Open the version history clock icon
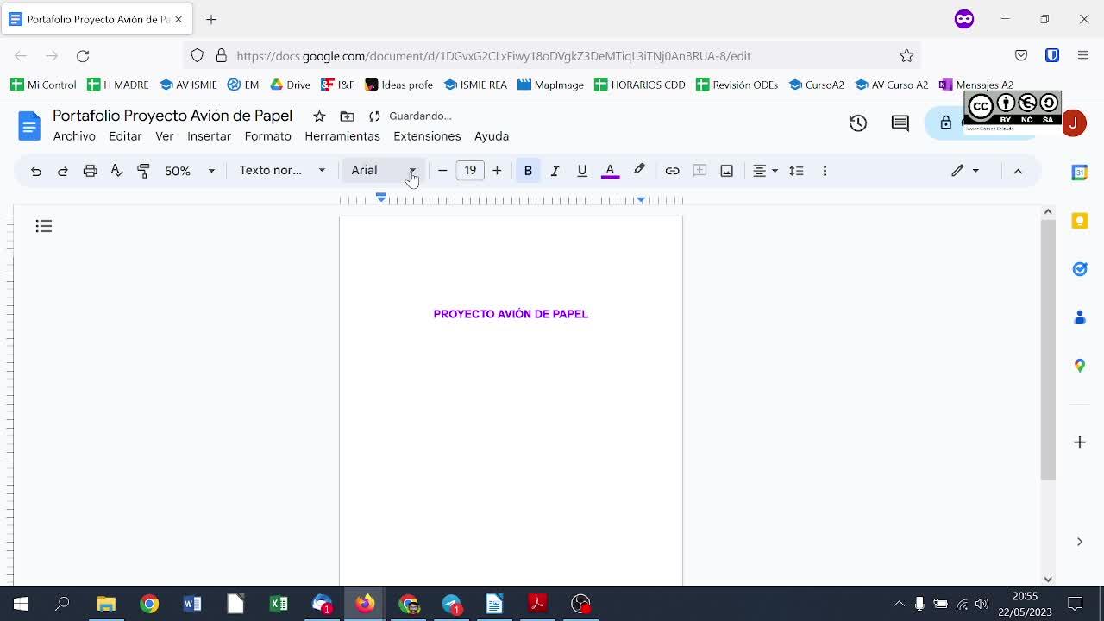Screen dimensions: 1104x621 (x=857, y=123)
